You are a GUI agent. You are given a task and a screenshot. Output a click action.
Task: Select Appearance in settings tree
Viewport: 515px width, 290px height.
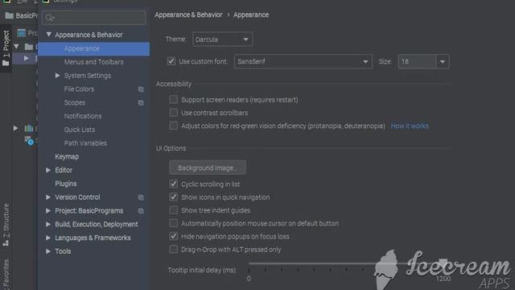(94, 48)
